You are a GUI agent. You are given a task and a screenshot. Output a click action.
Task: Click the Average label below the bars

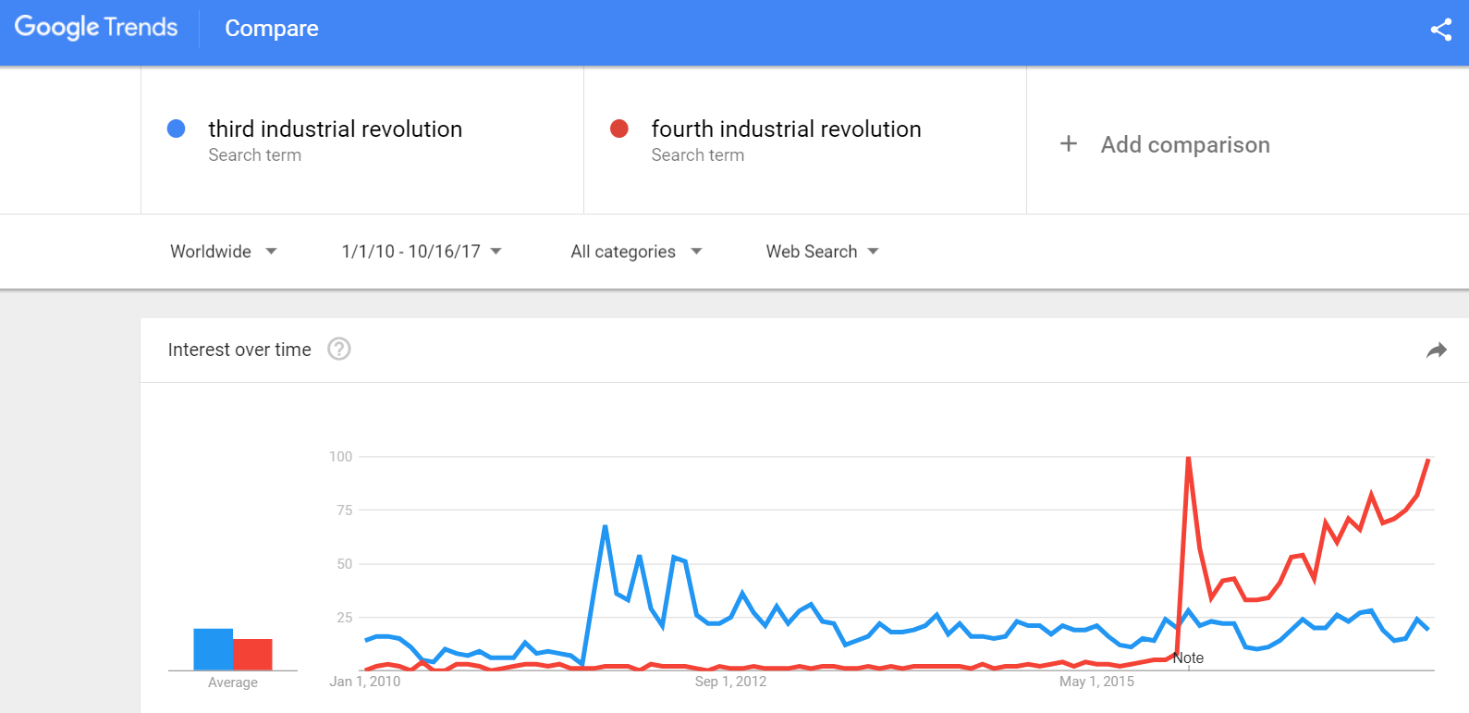pyautogui.click(x=232, y=682)
